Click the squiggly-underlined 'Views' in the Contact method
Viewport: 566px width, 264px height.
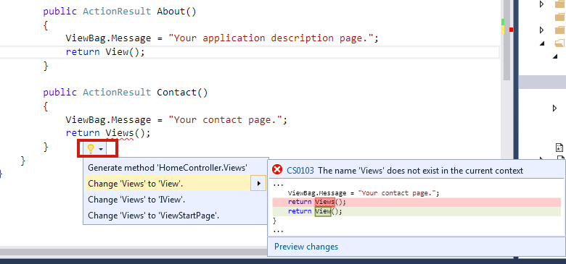pyautogui.click(x=120, y=133)
